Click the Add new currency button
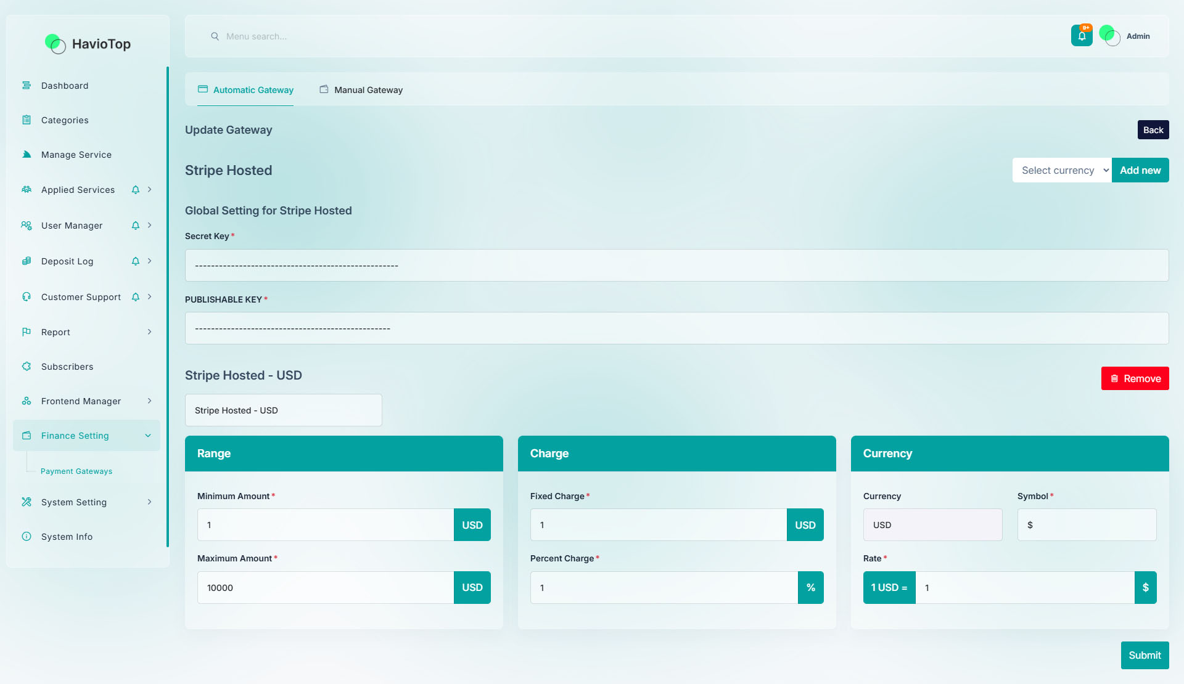This screenshot has width=1184, height=684. pyautogui.click(x=1140, y=170)
